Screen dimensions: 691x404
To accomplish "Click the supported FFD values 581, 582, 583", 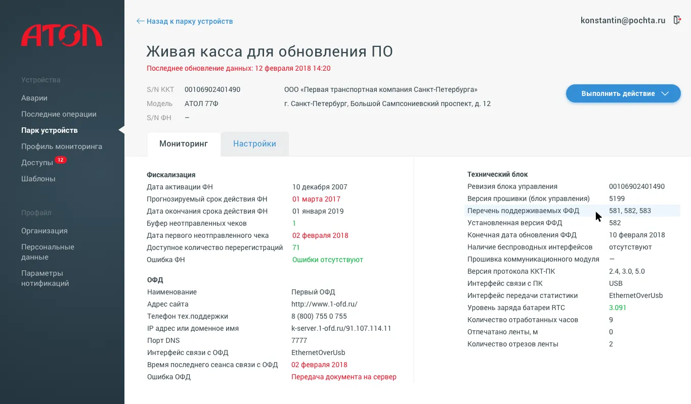I will [x=630, y=211].
